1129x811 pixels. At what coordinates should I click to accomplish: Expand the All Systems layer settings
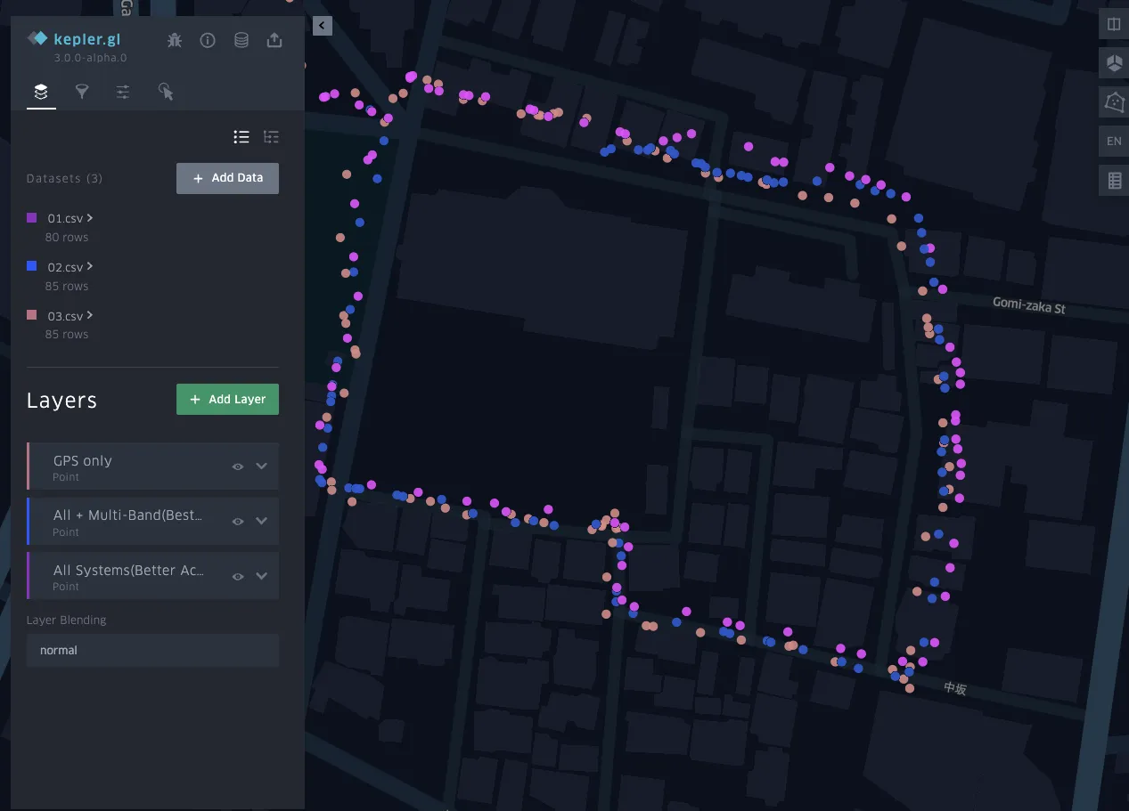point(261,576)
